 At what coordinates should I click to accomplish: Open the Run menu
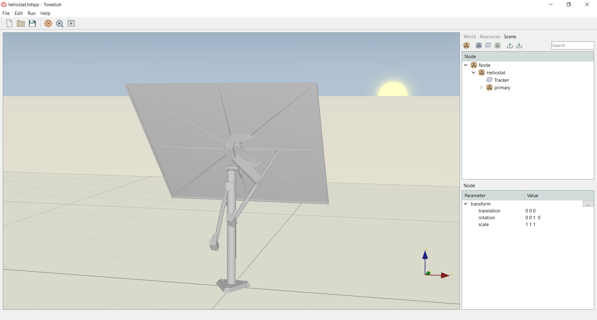31,13
